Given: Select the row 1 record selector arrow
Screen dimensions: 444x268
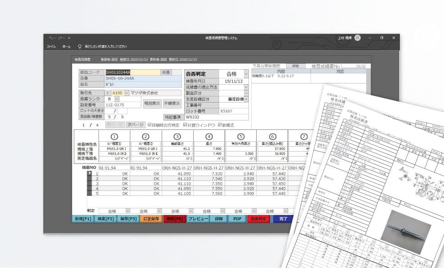Looking at the screenshot, I should pos(90,173).
